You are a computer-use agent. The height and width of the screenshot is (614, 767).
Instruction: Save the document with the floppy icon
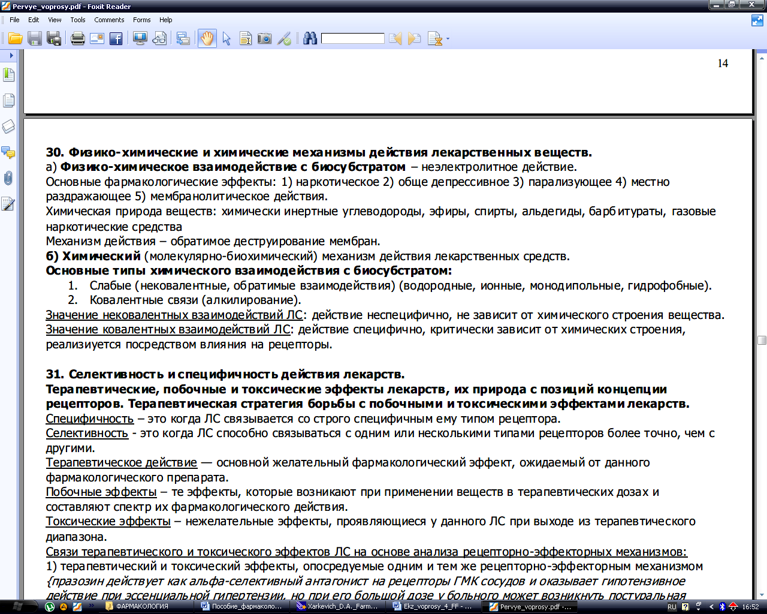(x=35, y=39)
